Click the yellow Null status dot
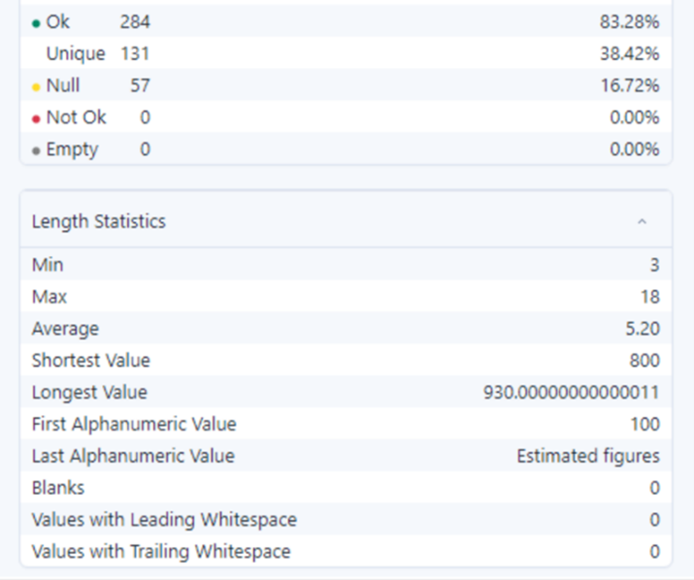The height and width of the screenshot is (580, 694). coord(37,86)
